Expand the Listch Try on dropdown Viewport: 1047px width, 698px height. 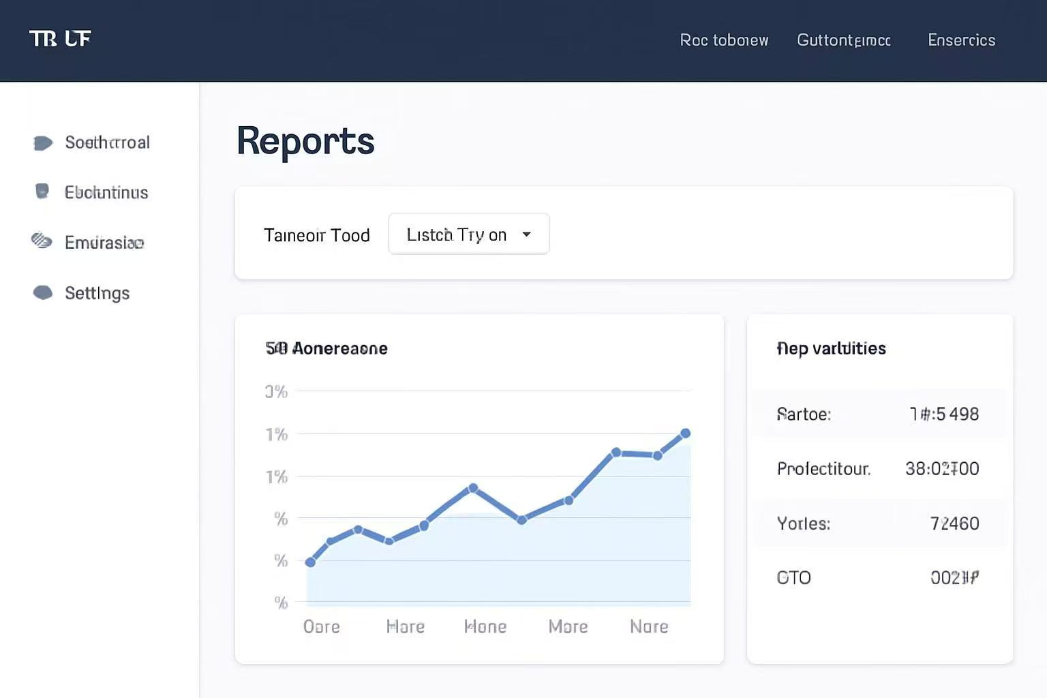(x=468, y=234)
